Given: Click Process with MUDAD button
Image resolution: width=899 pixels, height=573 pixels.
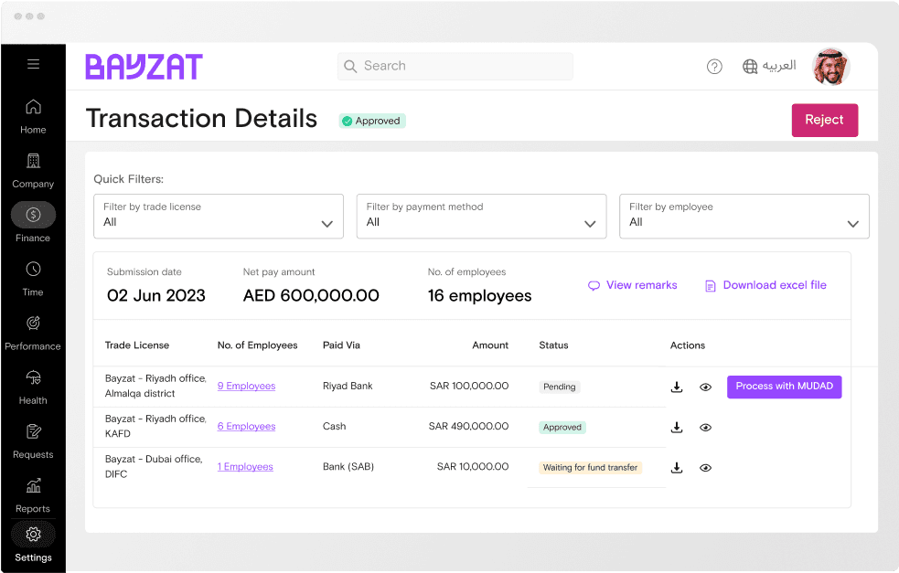Looking at the screenshot, I should click(784, 387).
